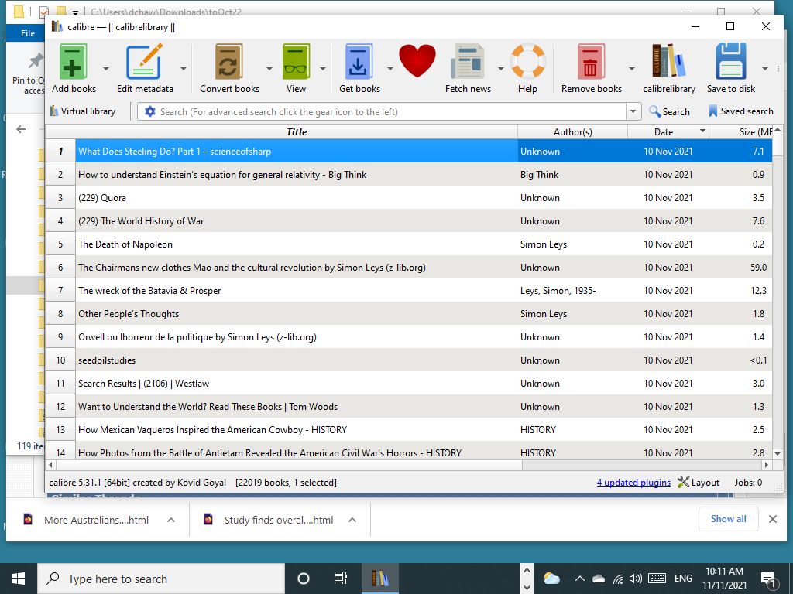The width and height of the screenshot is (793, 594).
Task: Expand the Edit metadata dropdown arrow
Action: tap(183, 68)
